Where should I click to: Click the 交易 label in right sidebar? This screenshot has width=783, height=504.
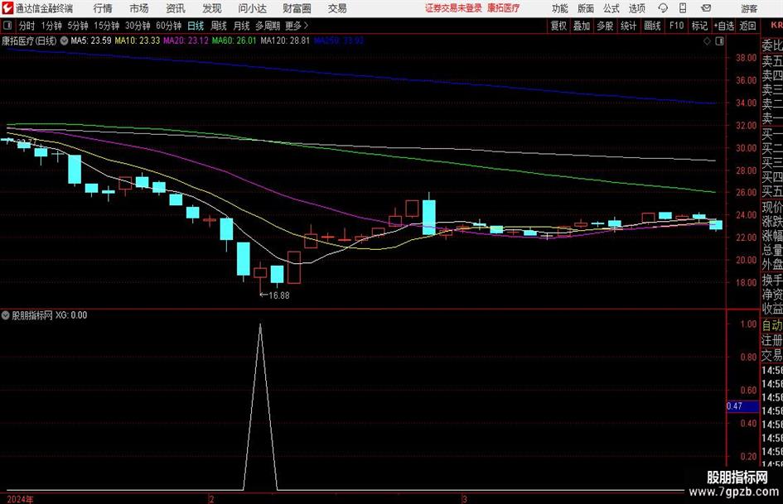[772, 355]
